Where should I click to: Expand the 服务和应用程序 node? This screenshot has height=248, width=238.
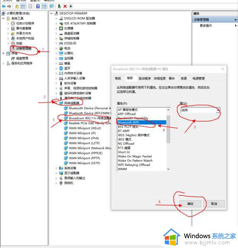point(4,63)
